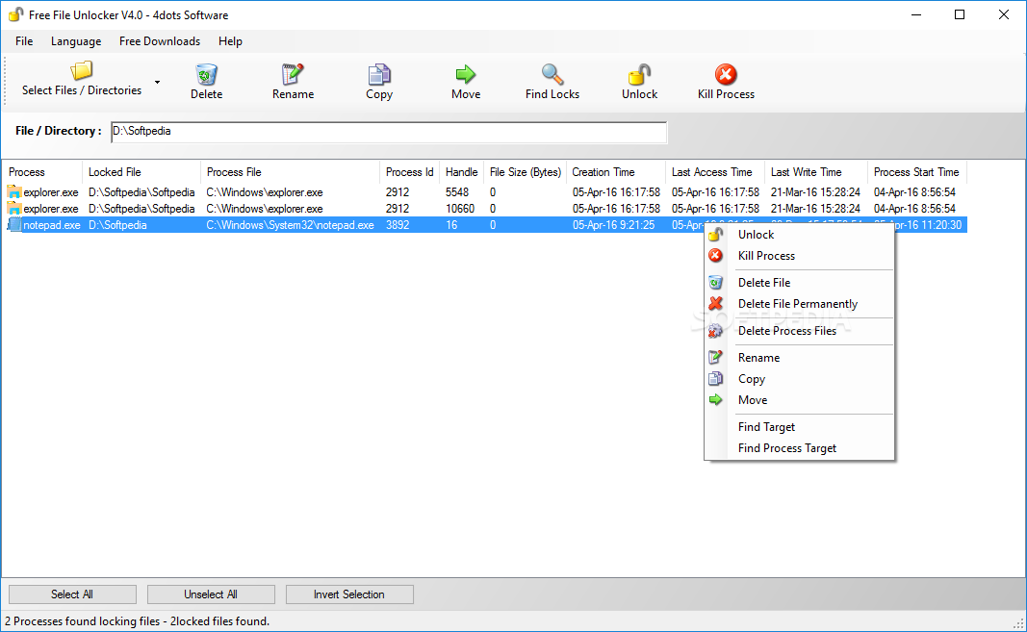
Task: Click the Copy toolbar icon
Action: 379,74
